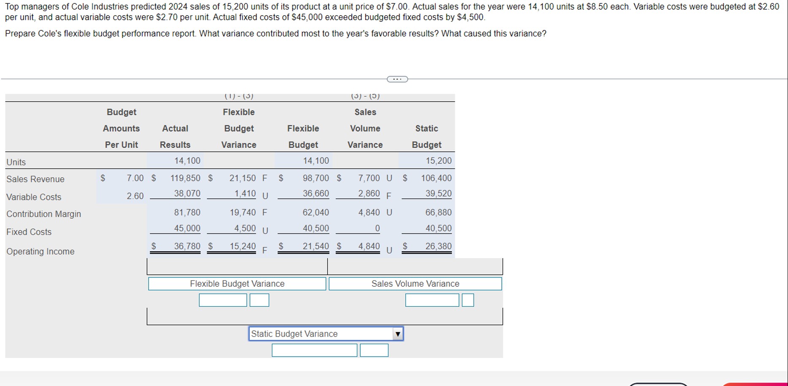
Task: Expand the ellipsis pill on the divider line
Action: (397, 79)
